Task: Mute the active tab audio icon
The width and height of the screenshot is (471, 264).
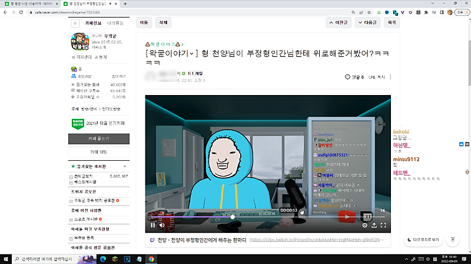Action: [x=111, y=4]
